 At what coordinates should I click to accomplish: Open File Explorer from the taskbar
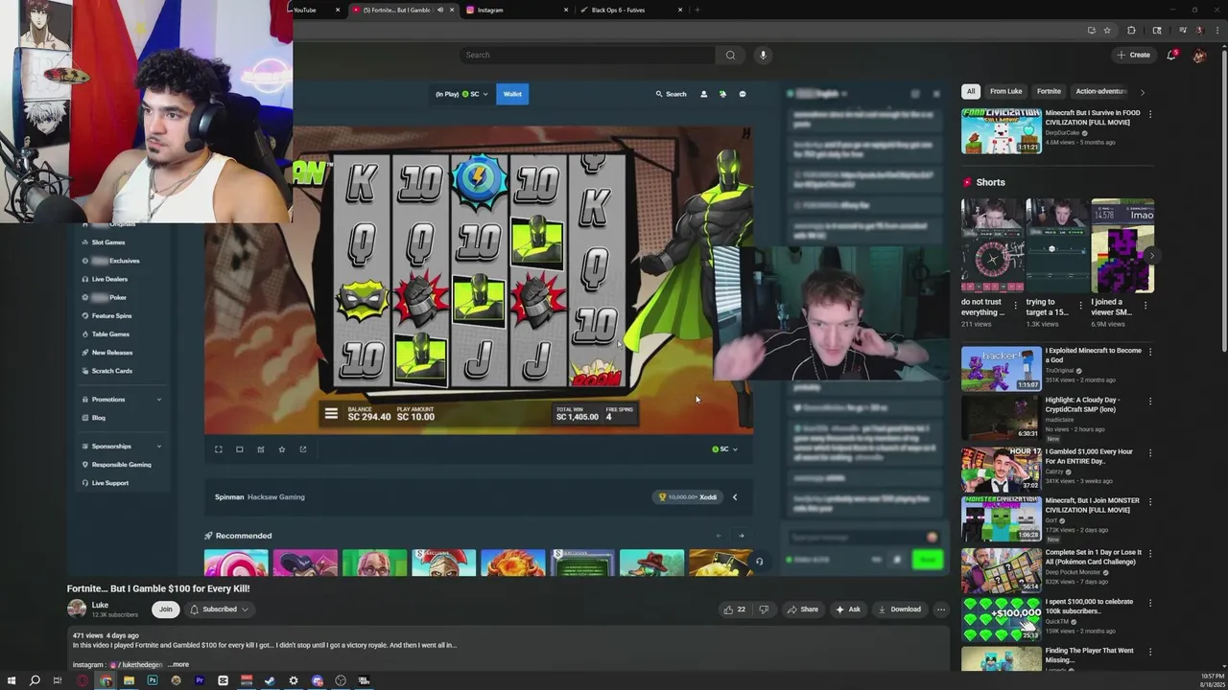pos(129,680)
